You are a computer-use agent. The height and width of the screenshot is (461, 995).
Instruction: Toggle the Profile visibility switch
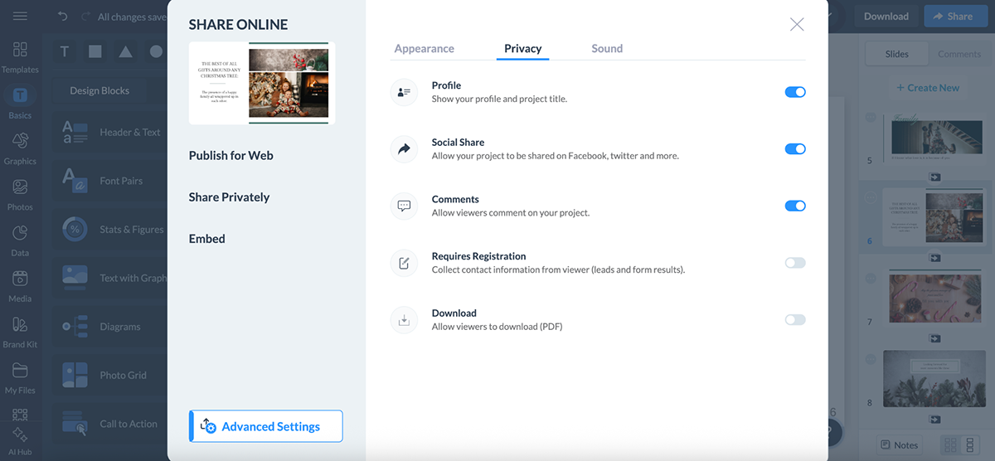(794, 92)
